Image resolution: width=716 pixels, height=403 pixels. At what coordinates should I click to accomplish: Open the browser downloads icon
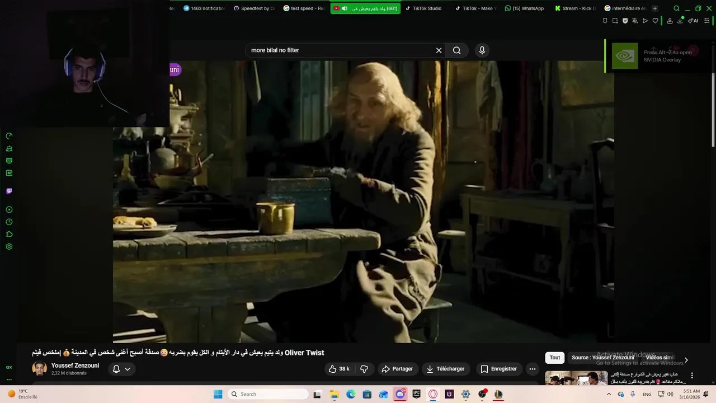pyautogui.click(x=680, y=21)
